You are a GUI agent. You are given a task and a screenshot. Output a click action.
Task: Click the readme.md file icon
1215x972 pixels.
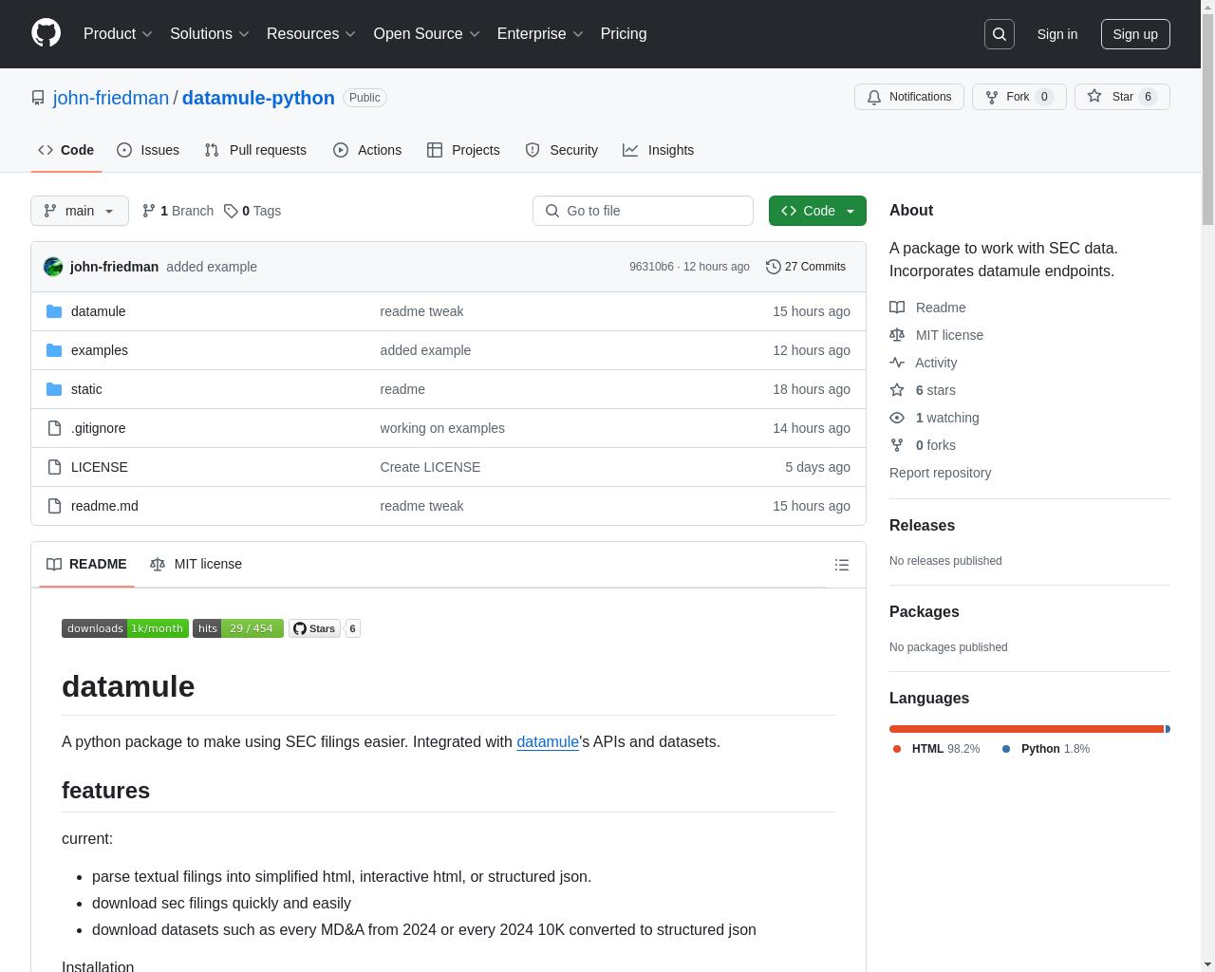point(54,506)
